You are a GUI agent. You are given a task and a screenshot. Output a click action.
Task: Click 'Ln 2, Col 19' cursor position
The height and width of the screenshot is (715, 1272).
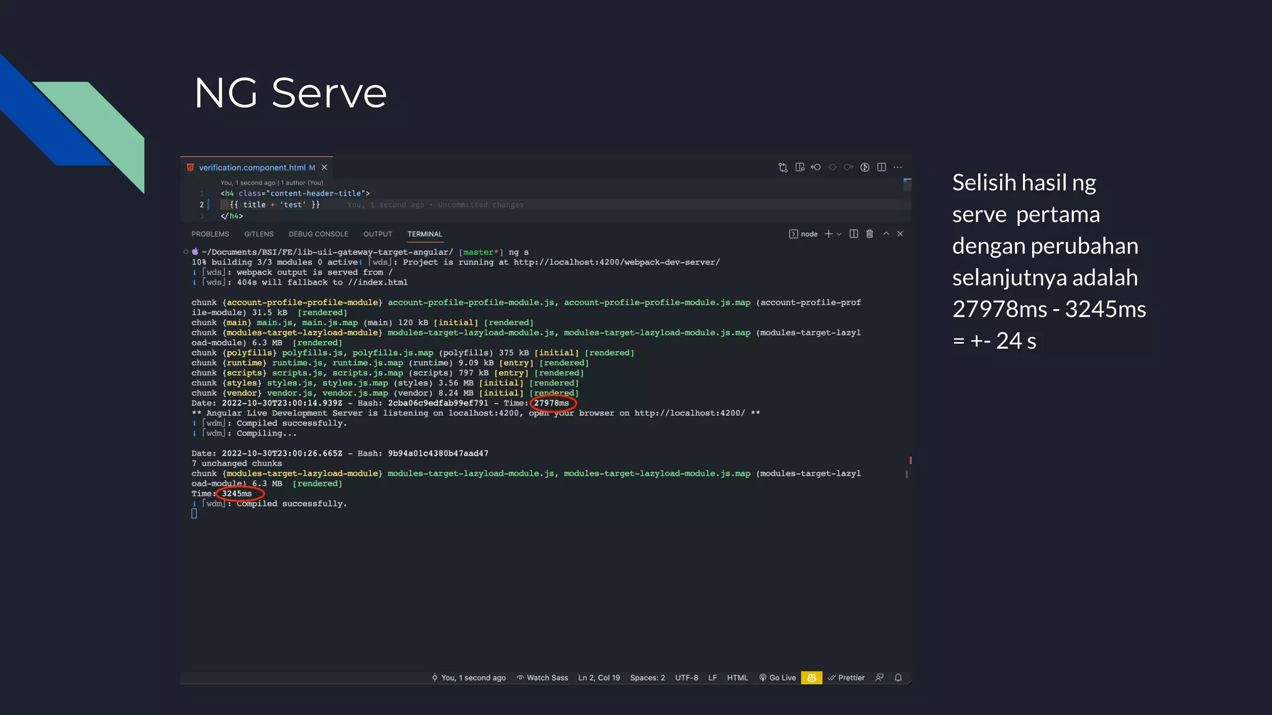[x=599, y=678]
